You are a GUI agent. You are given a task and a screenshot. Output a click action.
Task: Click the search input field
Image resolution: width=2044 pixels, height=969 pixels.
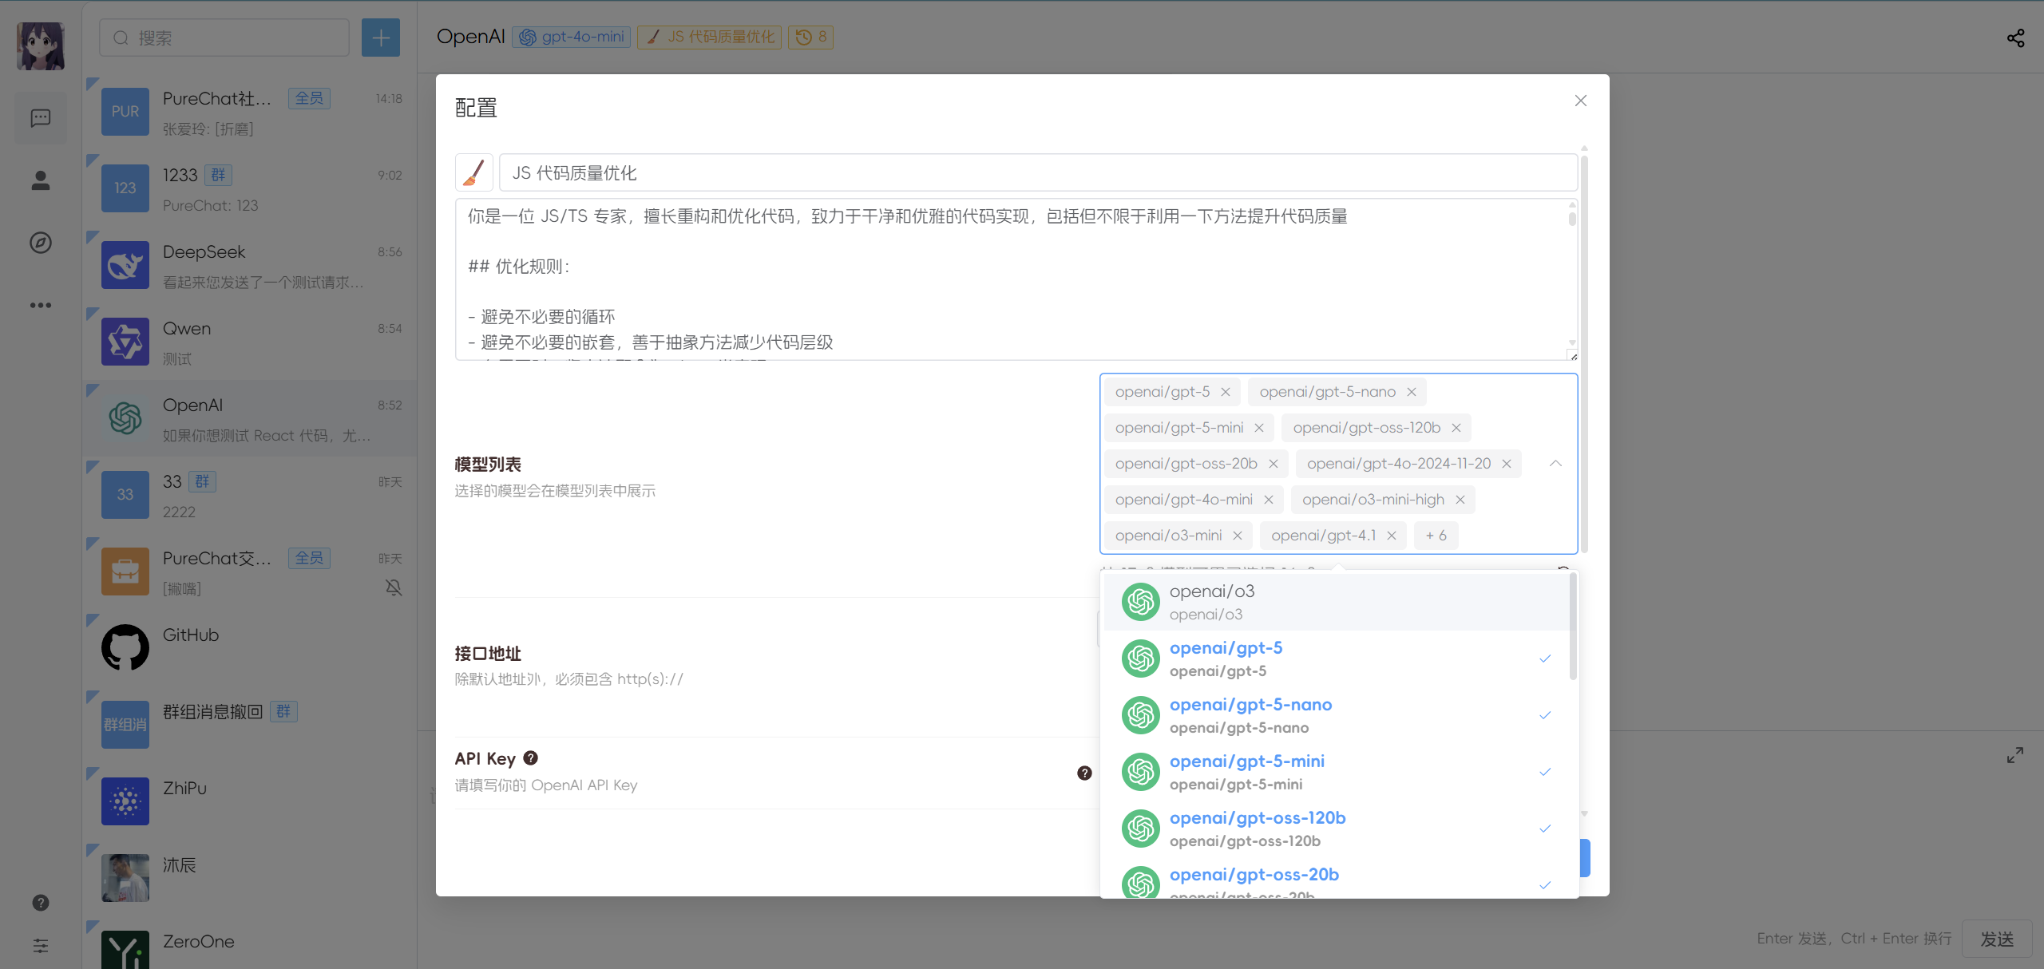[x=225, y=38]
